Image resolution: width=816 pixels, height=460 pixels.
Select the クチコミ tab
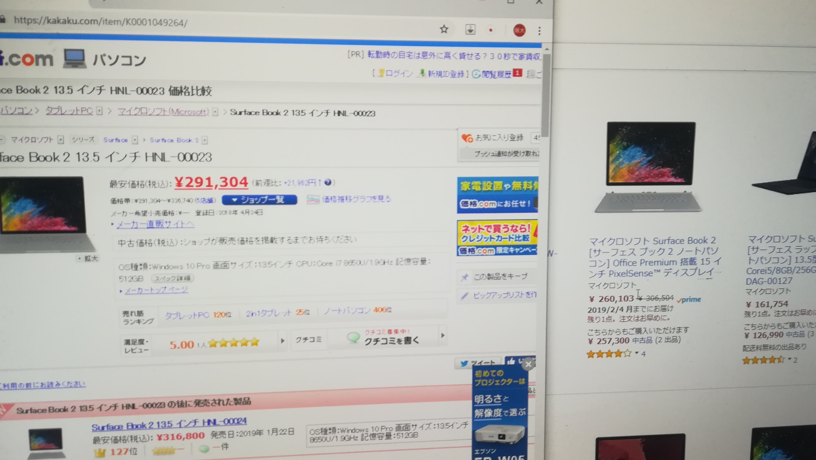tap(308, 339)
